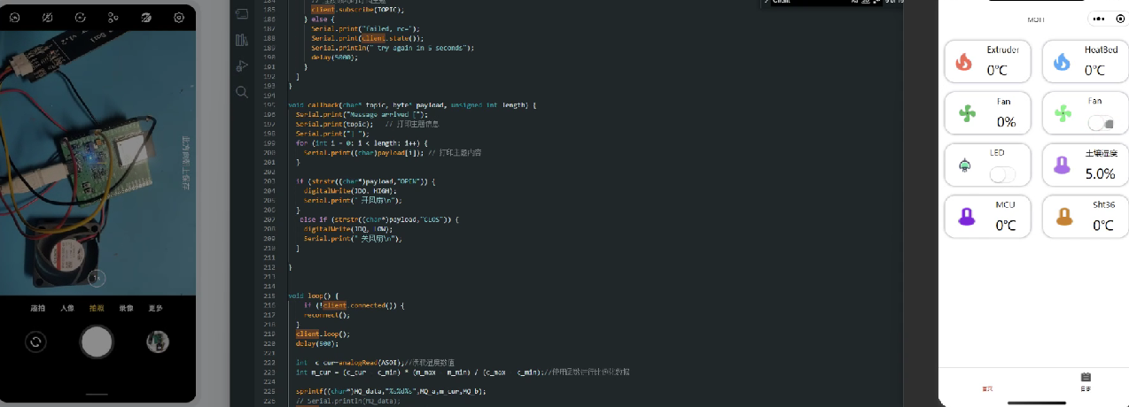Tap the purple MCU temperature icon
This screenshot has height=407, width=1129.
click(965, 216)
